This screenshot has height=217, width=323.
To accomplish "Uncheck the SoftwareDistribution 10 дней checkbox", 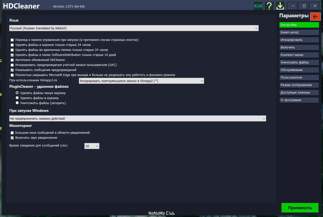I will (12, 55).
